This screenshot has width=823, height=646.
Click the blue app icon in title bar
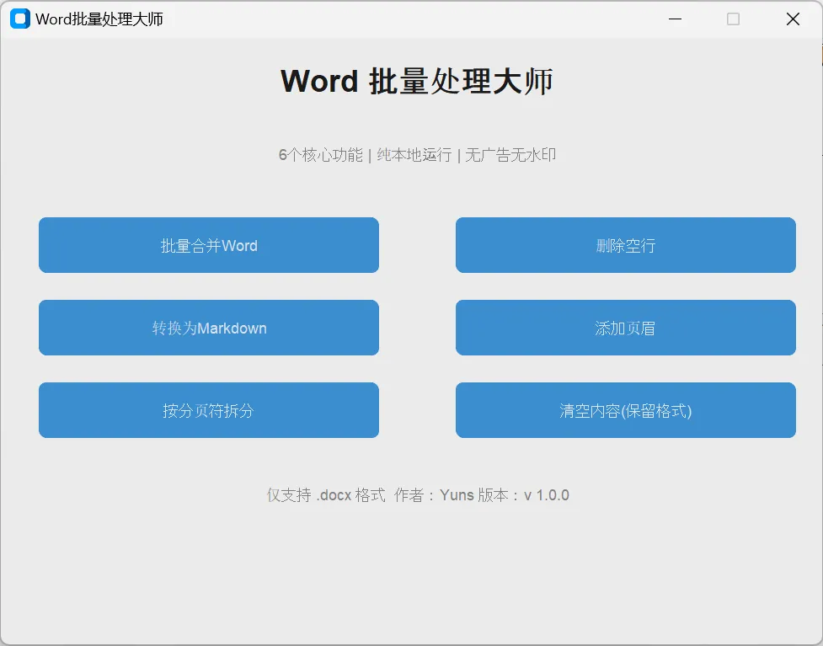[20, 19]
